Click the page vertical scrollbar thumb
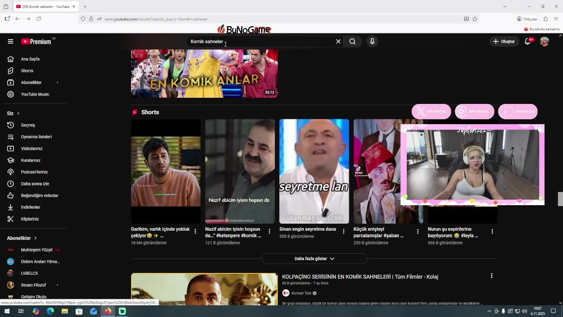Image resolution: width=563 pixels, height=317 pixels. [560, 199]
